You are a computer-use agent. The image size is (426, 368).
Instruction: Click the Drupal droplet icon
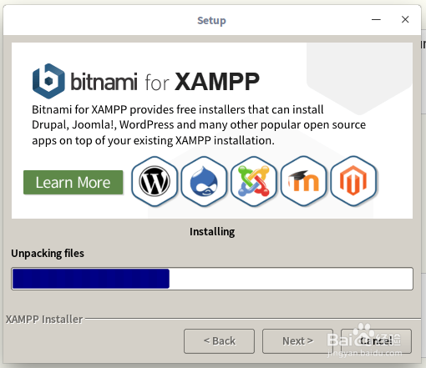tap(204, 181)
